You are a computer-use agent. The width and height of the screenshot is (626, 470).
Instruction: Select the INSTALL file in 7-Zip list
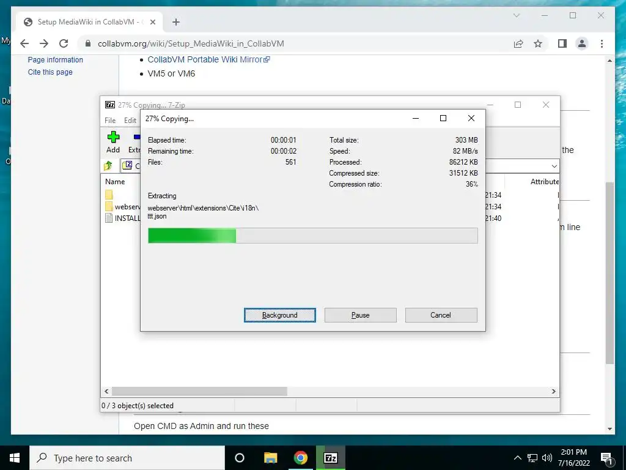[x=122, y=218]
